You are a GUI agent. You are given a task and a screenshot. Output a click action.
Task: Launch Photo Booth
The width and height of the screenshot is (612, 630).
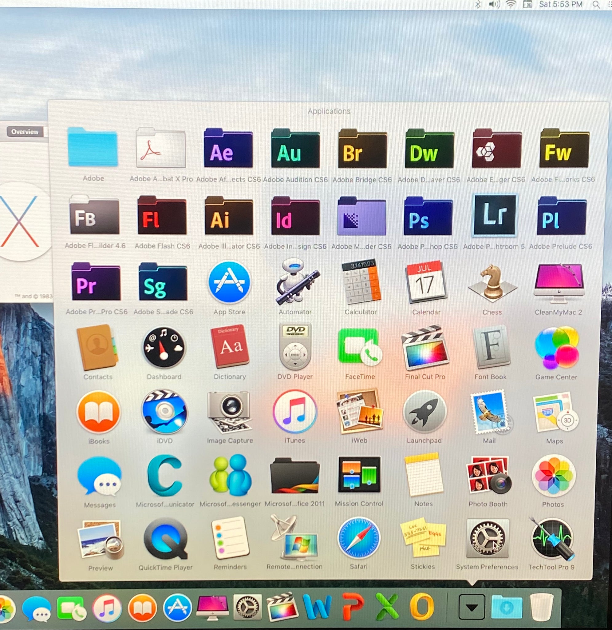[488, 475]
